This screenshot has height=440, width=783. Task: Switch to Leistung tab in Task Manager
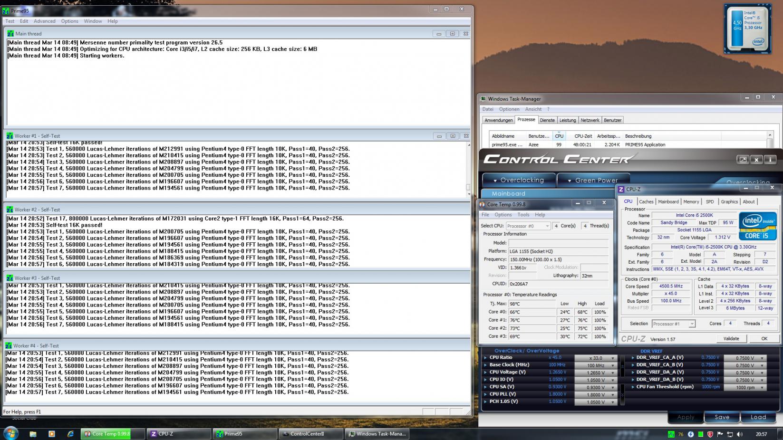coord(568,120)
